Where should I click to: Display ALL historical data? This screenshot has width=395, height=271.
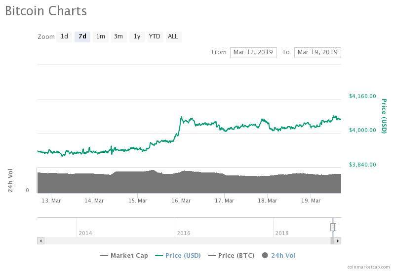coord(173,36)
